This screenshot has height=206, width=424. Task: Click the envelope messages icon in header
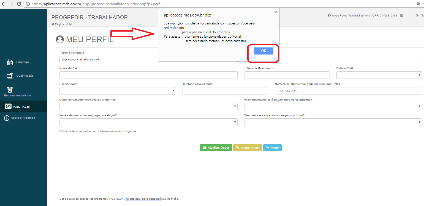point(402,16)
